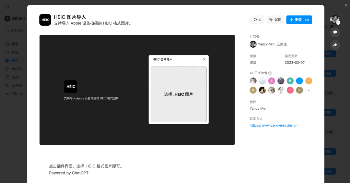Click the 资源 type value
Viewport: 350px width, 183px height.
tap(253, 63)
